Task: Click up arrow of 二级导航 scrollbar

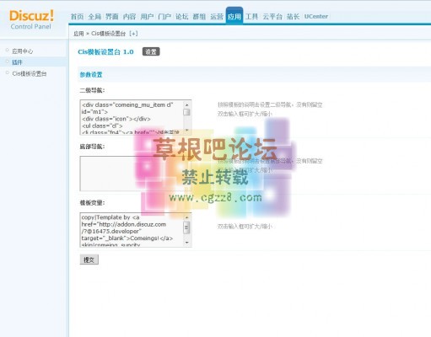Action: tap(187, 104)
